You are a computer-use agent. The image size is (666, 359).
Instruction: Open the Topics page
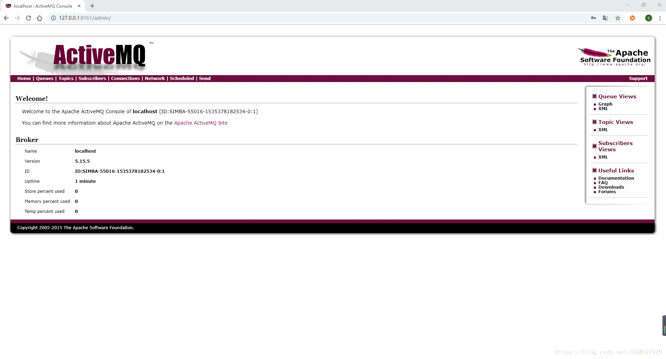[66, 79]
